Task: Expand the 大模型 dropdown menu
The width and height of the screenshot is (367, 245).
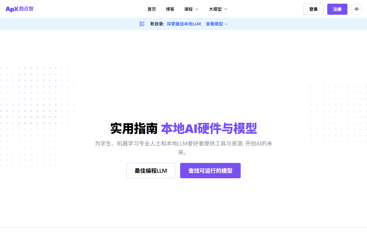Action: (x=226, y=9)
